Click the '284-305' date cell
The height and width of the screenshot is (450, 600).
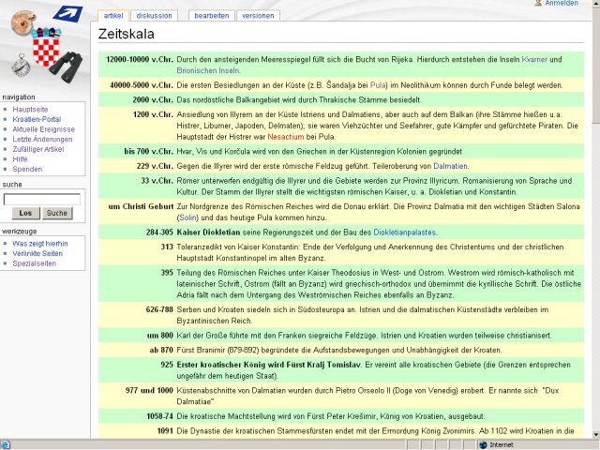pyautogui.click(x=159, y=232)
